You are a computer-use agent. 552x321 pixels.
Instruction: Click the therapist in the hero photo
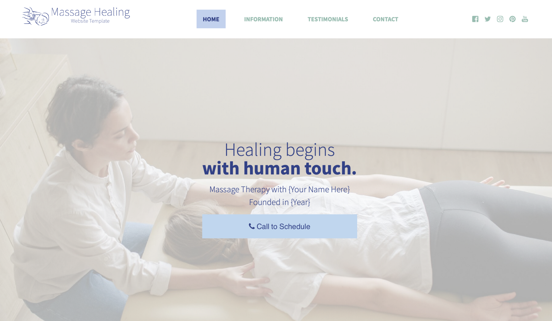click(x=86, y=187)
